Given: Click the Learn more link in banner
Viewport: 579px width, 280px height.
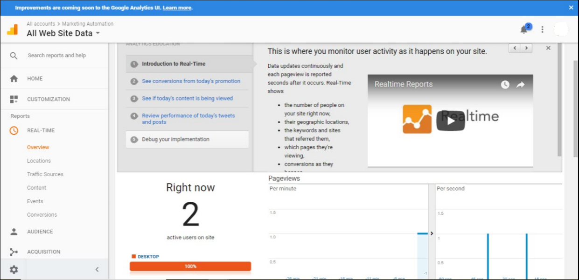Looking at the screenshot, I should [x=177, y=8].
